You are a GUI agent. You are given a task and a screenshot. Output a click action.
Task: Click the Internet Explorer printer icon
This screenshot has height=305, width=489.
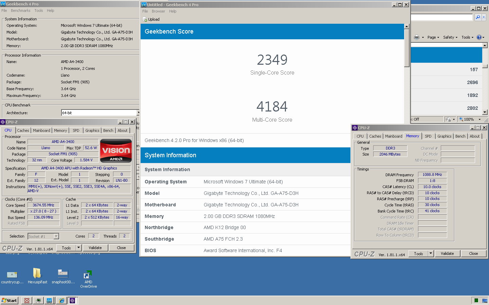417,37
